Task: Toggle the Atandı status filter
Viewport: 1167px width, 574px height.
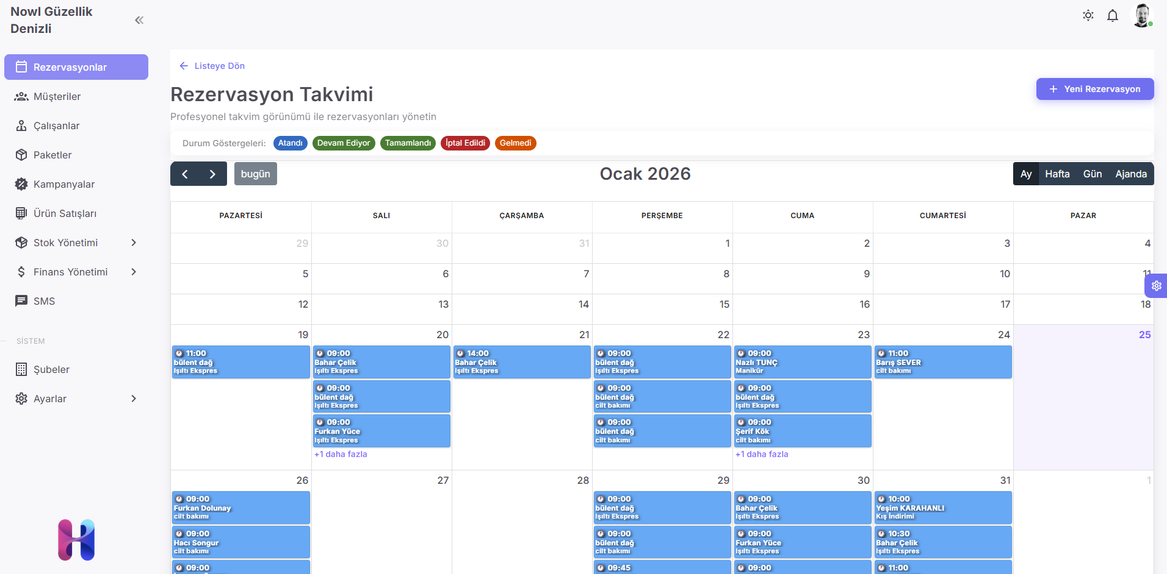Action: [290, 143]
